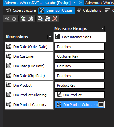
Task: Click the Reconnect/refresh toolbar icon
Action: coord(14,19)
